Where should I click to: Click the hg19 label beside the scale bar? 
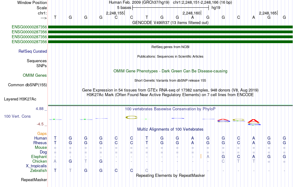coord(216,8)
